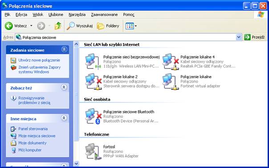Click the sidebar scroll up arrow
269x168 pixels.
[x=76, y=44]
